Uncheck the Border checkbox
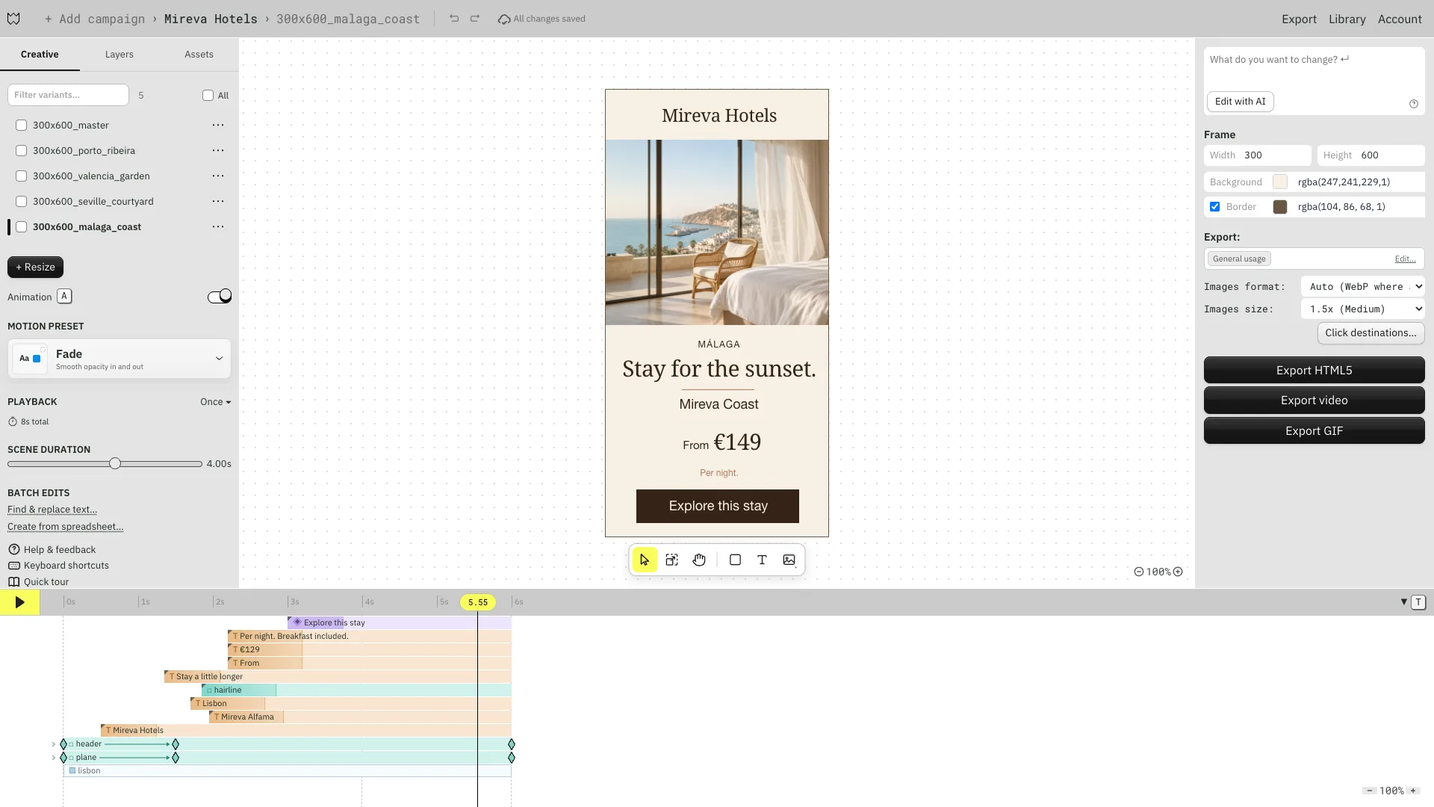1434x807 pixels. pos(1215,207)
